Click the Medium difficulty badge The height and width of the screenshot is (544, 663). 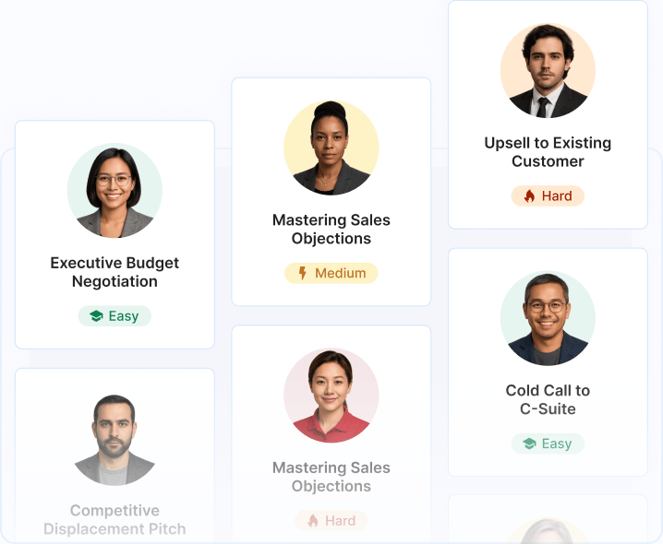(x=331, y=273)
